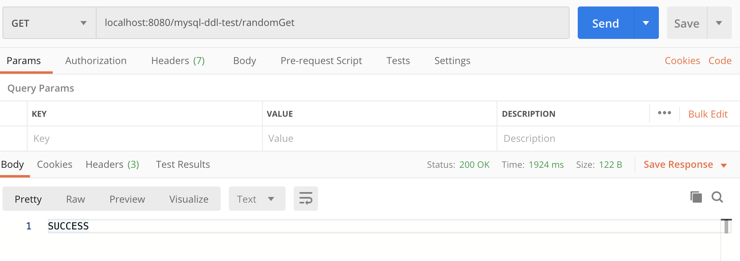Change response format from Text dropdown

(256, 199)
